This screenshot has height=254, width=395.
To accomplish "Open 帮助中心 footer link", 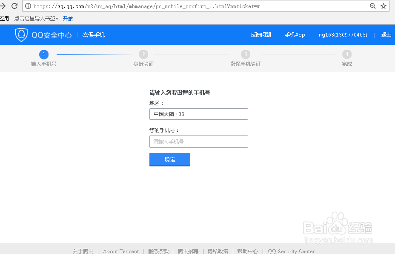I will (248, 251).
